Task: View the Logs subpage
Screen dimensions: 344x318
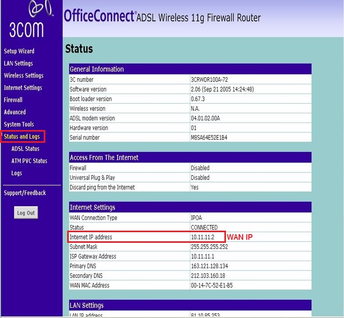Action: pyautogui.click(x=17, y=173)
